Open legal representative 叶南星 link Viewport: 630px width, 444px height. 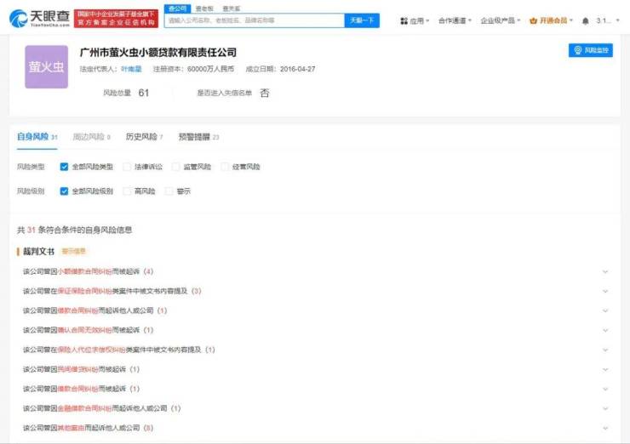[x=131, y=69]
